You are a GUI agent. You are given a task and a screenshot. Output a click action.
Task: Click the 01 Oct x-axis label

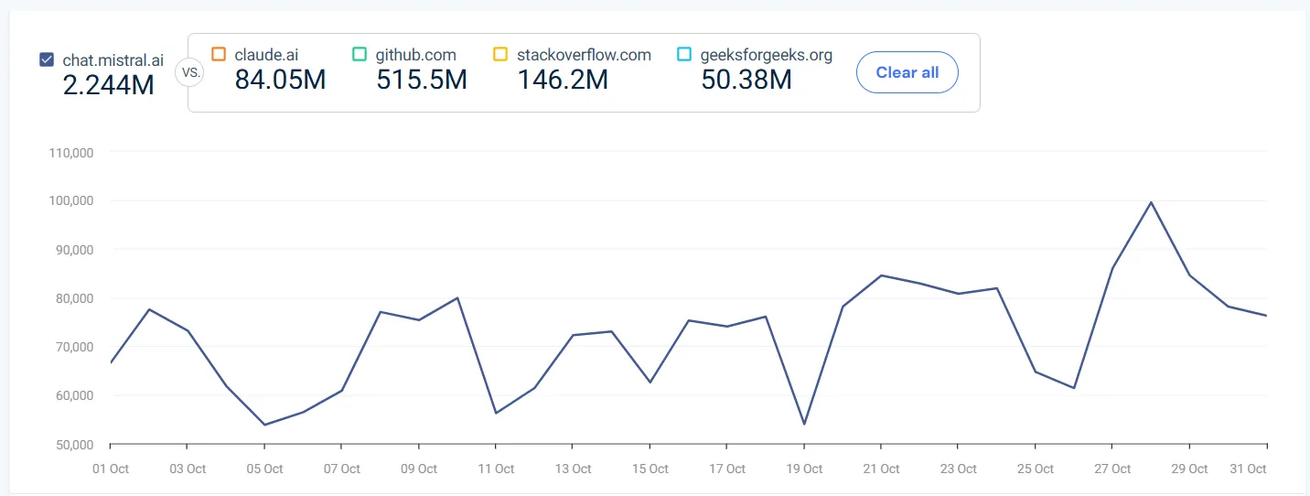coord(110,469)
